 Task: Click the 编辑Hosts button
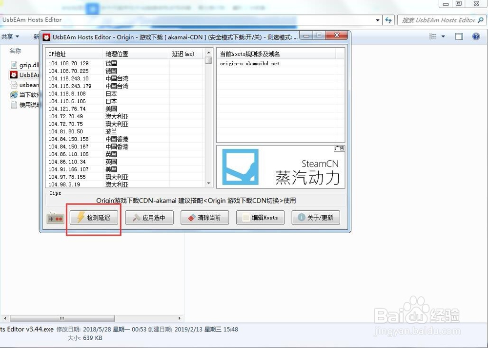(x=260, y=218)
